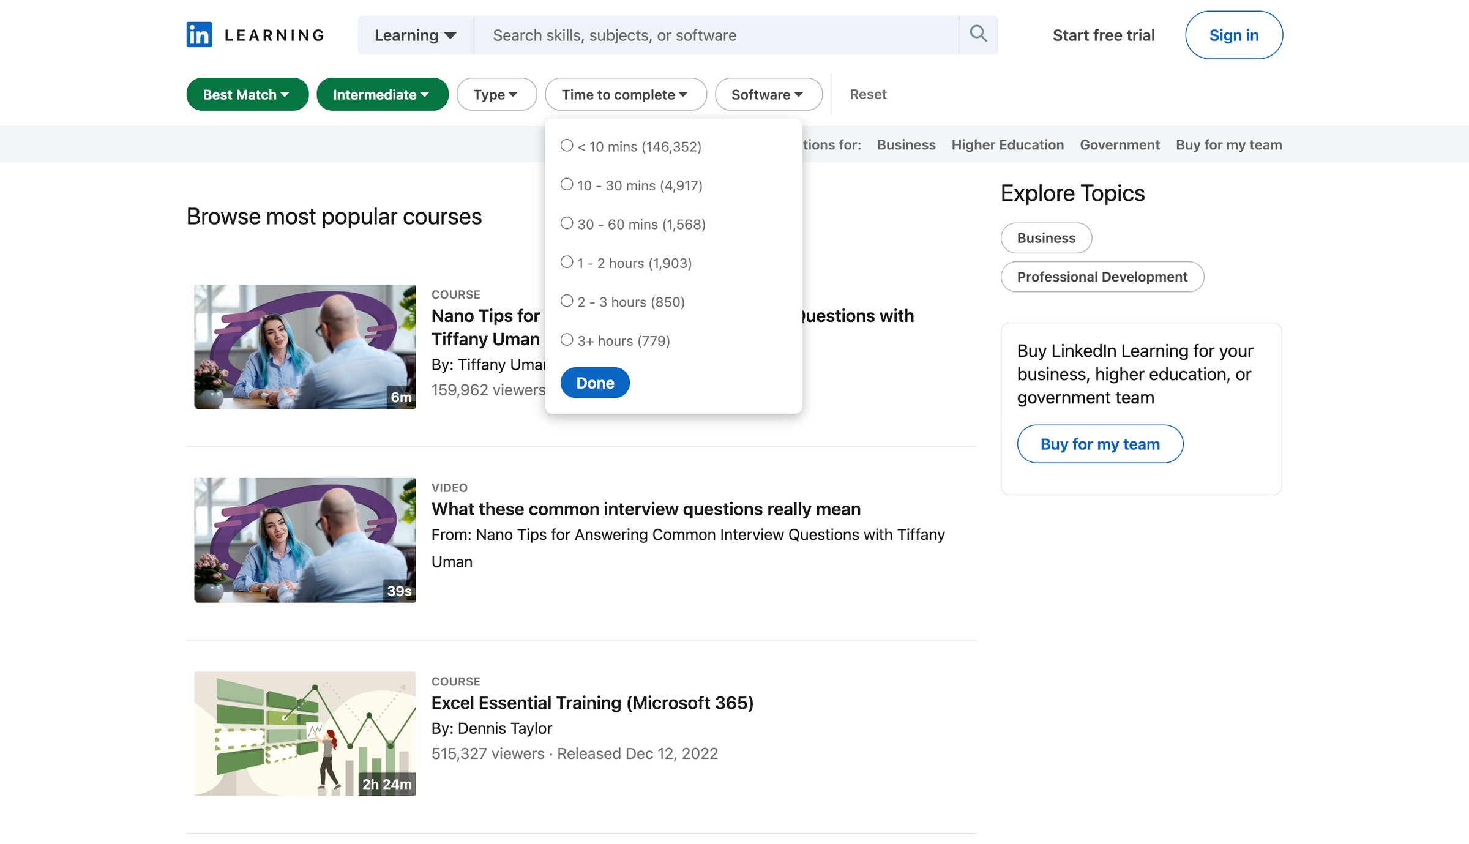
Task: Reset all filters
Action: click(868, 94)
